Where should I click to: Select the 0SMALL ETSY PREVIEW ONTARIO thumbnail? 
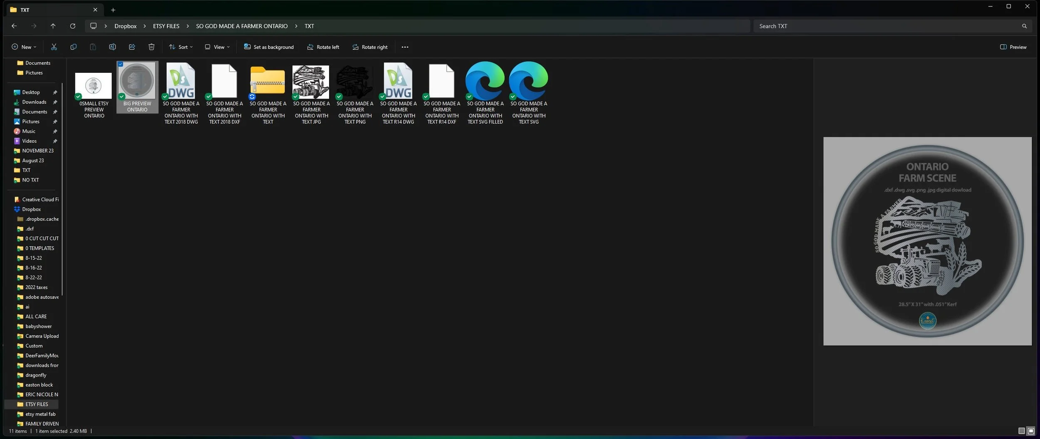[94, 85]
